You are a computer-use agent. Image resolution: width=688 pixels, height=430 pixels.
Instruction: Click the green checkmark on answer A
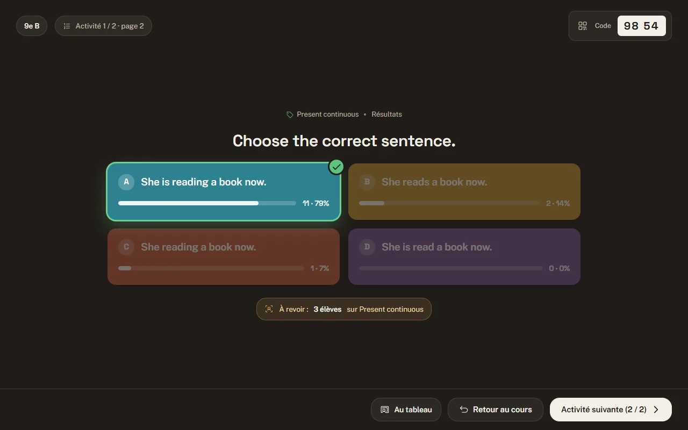(336, 167)
